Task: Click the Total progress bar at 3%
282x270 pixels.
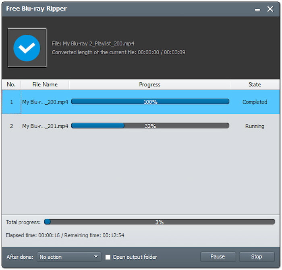Action: pos(160,222)
